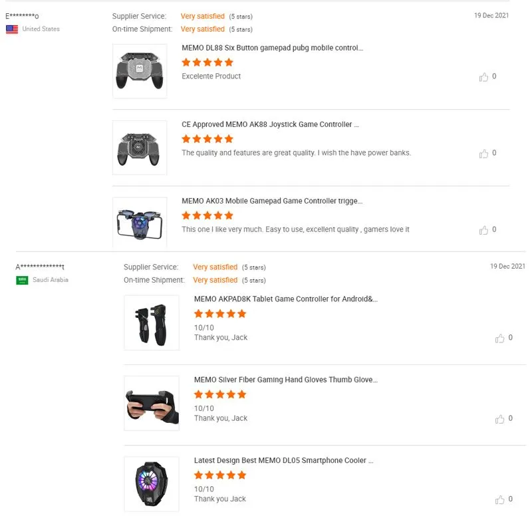View the gaming hand gloves thumbnail
This screenshot has height=532, width=532.
click(151, 403)
